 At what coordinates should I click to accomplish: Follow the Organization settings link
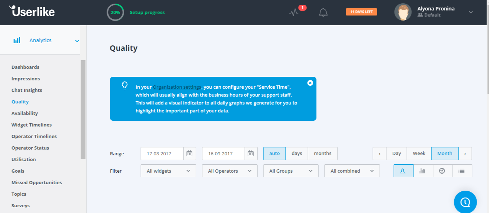[x=177, y=87]
